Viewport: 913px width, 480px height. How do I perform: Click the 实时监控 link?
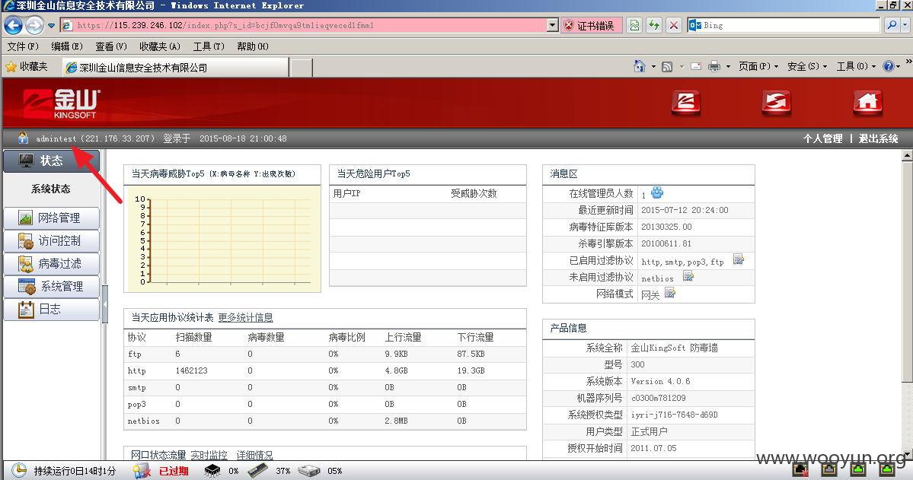tap(209, 455)
